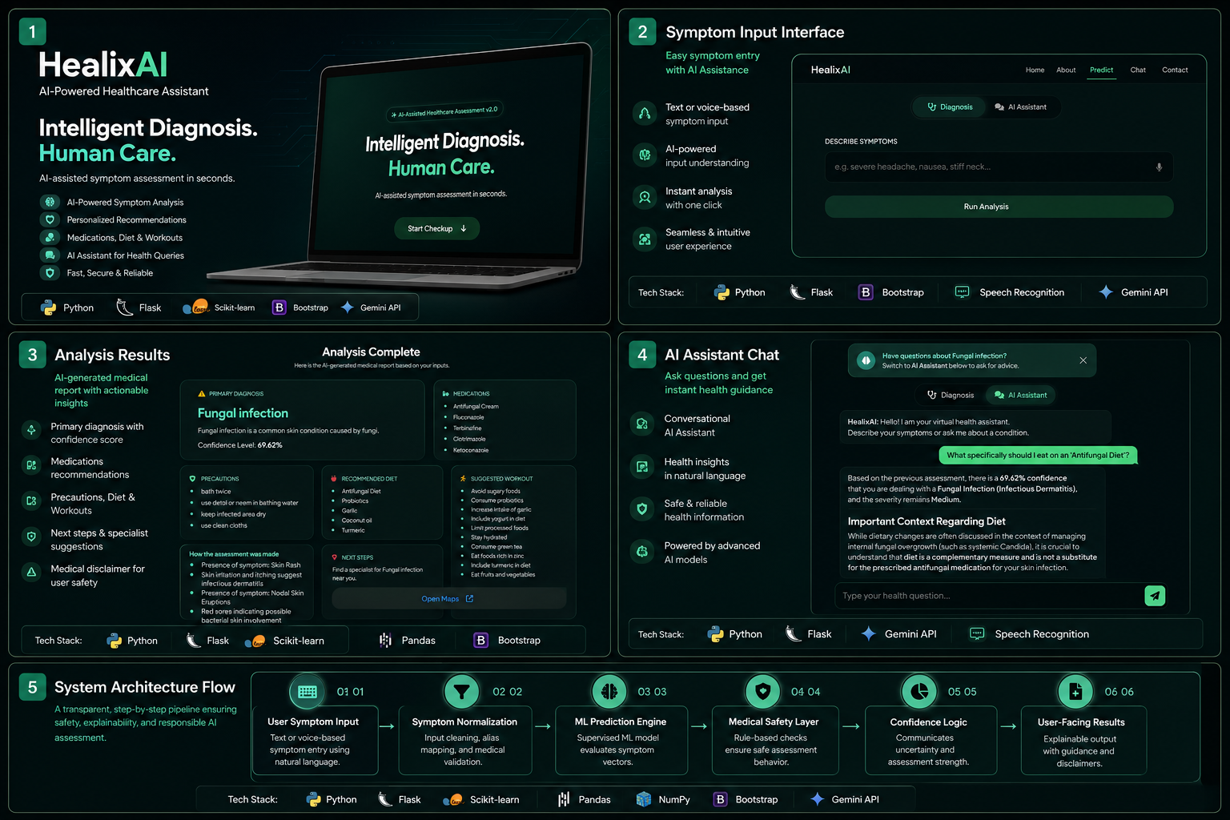Click Probiotics in Recommended Diet list

(355, 500)
